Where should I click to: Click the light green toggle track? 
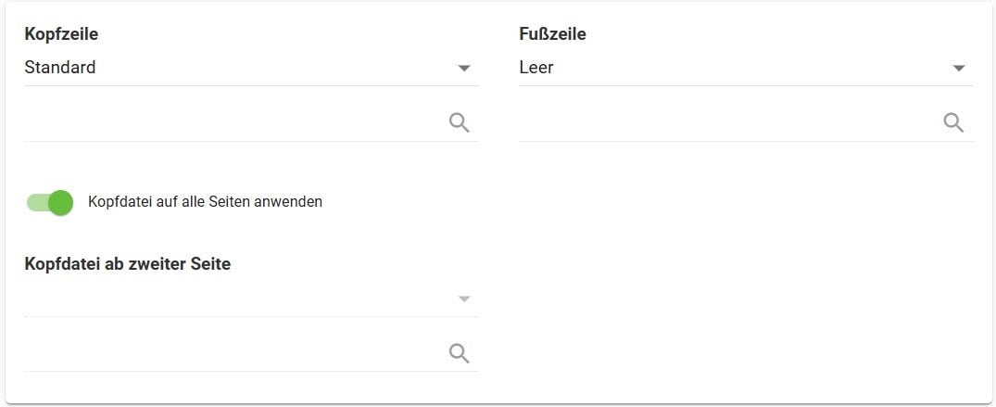tap(35, 202)
